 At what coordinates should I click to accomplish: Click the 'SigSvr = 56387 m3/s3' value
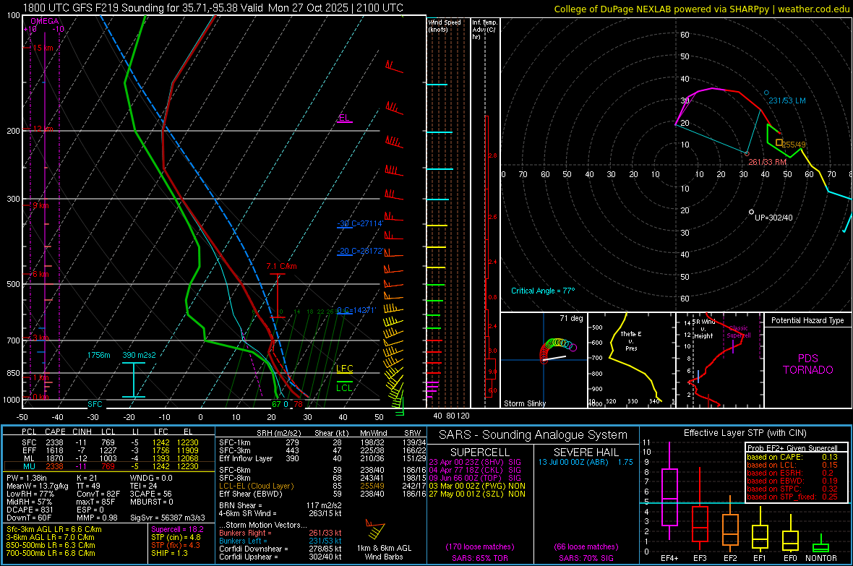[x=167, y=518]
